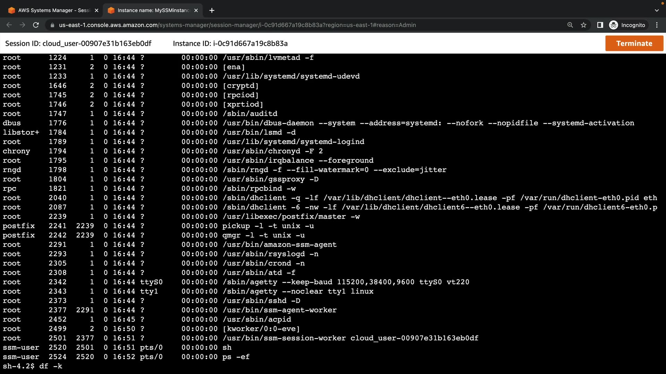Close the Instance name tab
666x374 pixels.
196,10
